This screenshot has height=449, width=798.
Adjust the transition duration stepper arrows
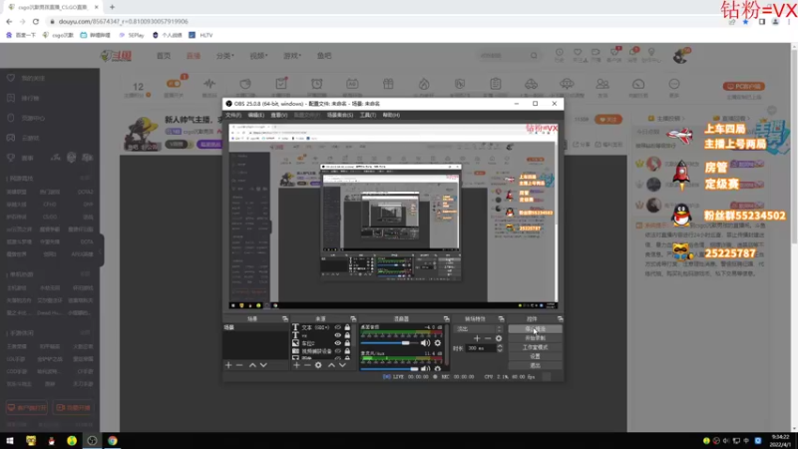(500, 348)
